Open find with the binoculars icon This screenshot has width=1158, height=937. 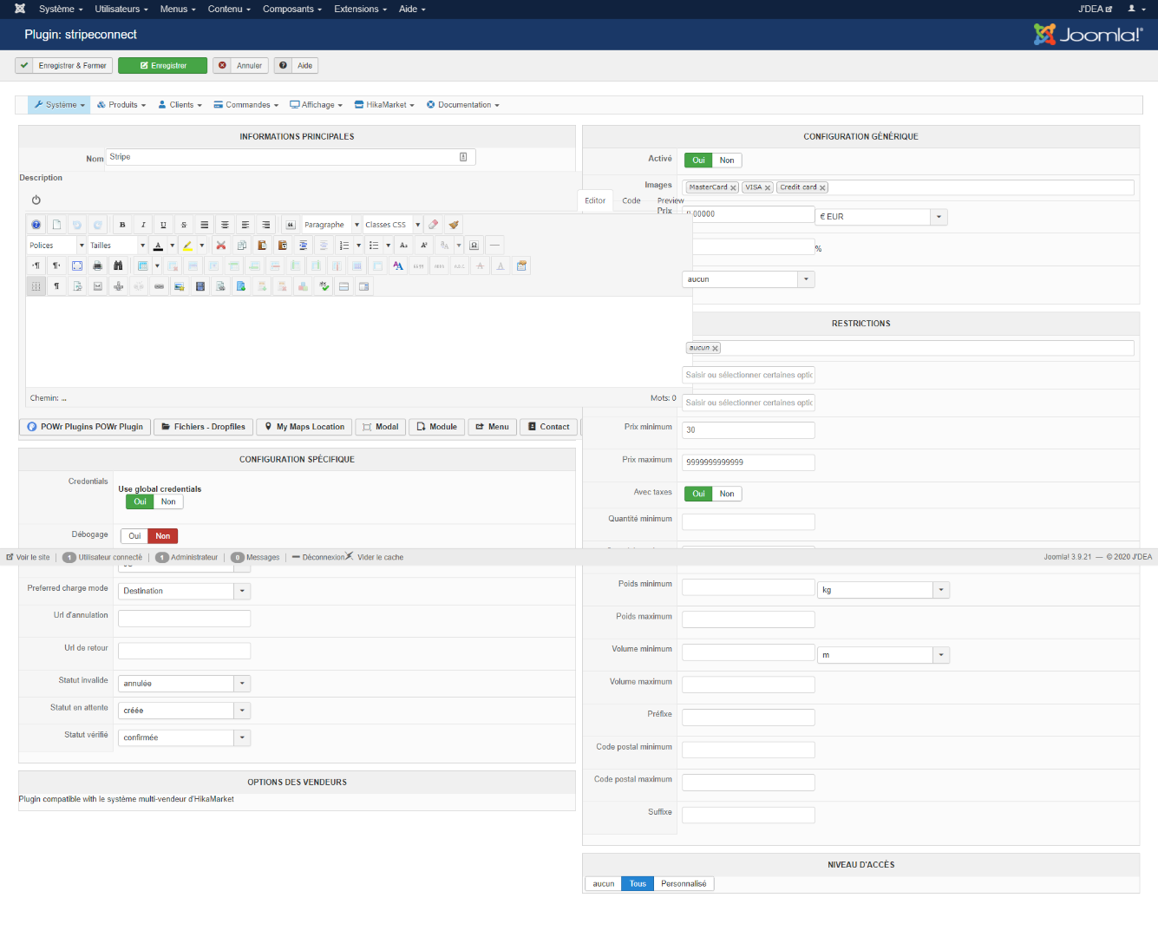pyautogui.click(x=118, y=265)
